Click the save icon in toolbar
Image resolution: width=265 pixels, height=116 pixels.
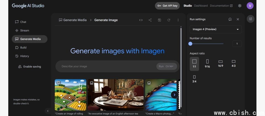[159, 20]
